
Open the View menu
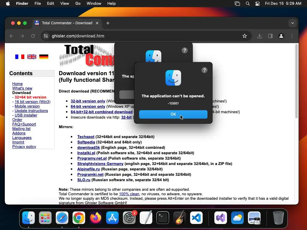65,3
